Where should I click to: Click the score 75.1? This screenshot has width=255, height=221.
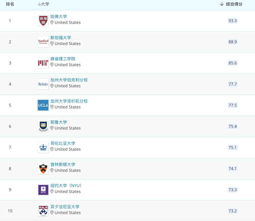(x=233, y=148)
